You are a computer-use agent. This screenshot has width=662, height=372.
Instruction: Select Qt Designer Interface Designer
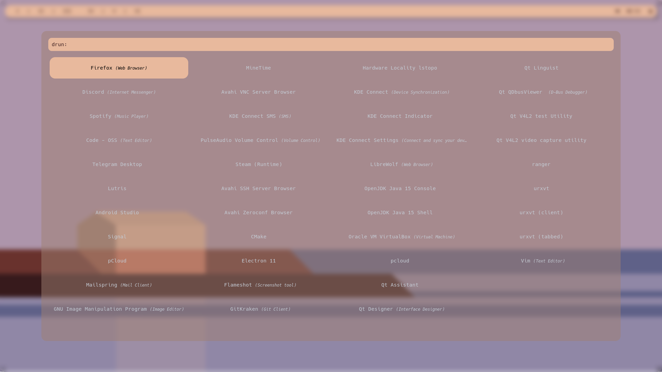(401, 309)
